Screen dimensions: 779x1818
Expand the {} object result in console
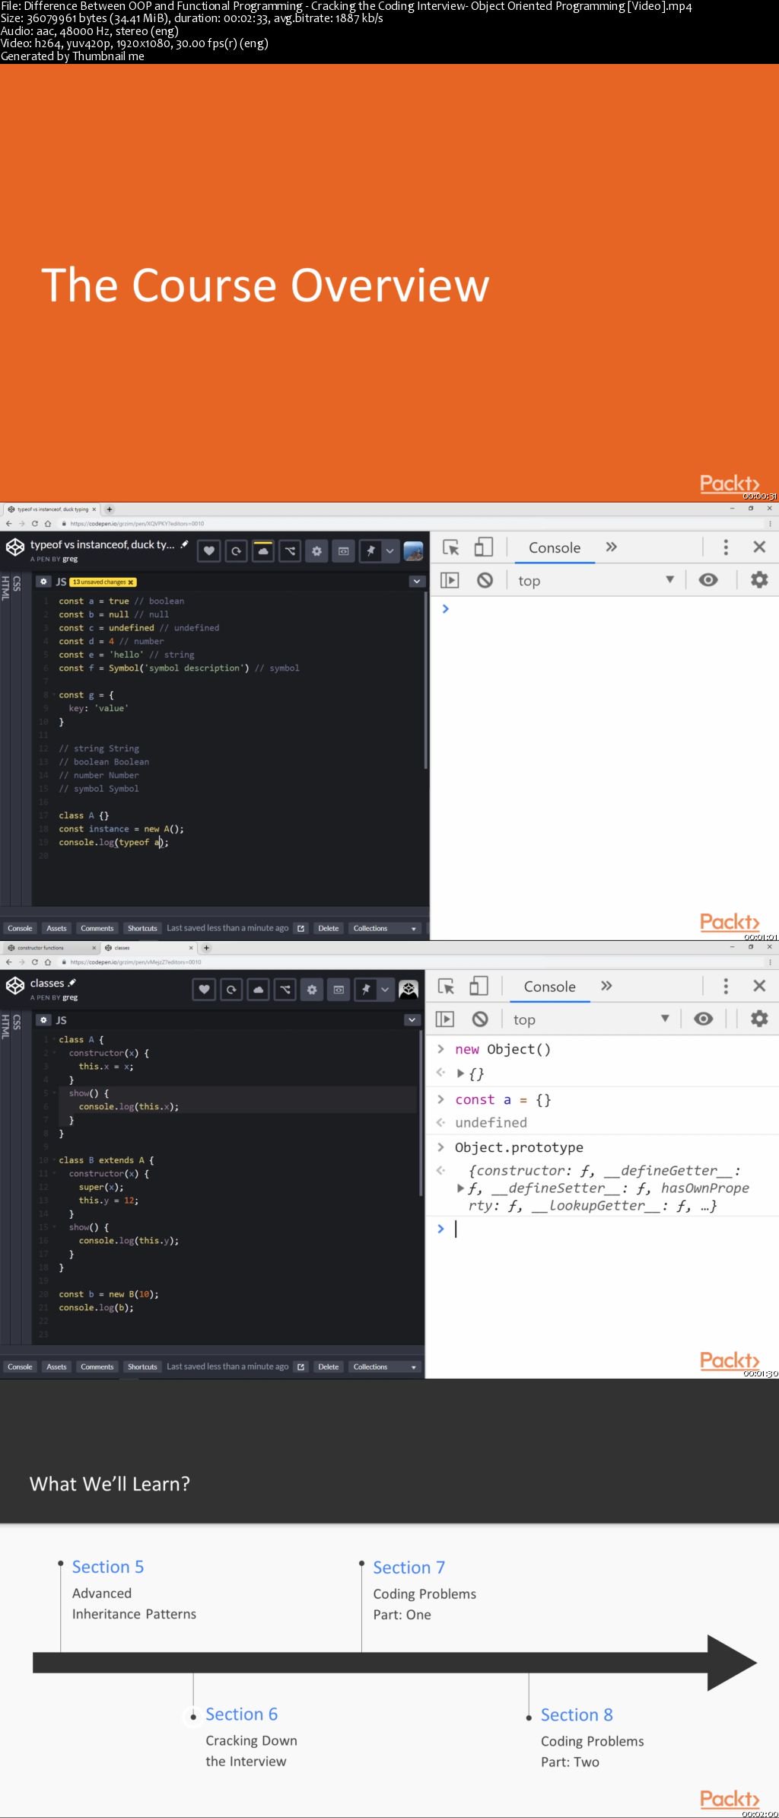point(460,1073)
